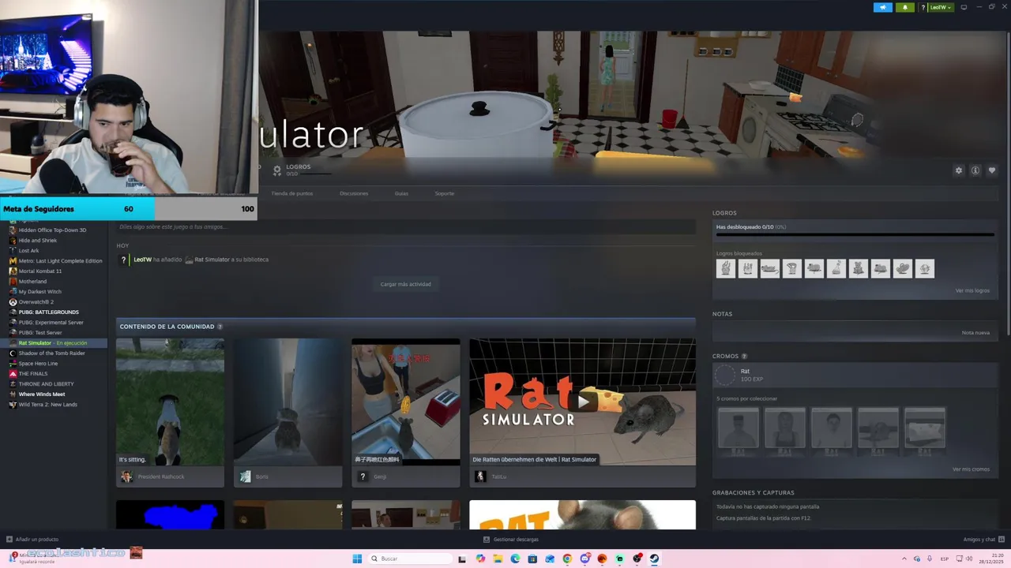Open the LeoTW account dropdown

click(x=941, y=7)
